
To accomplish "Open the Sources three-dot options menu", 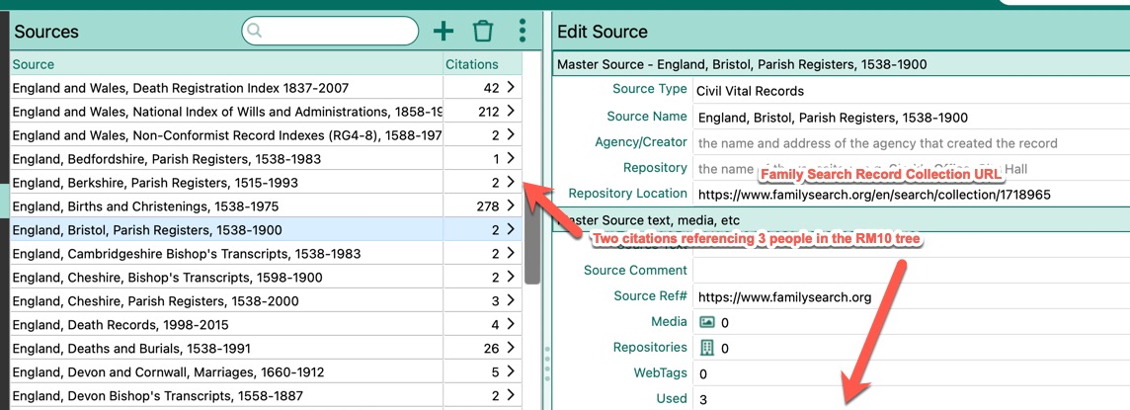I will 523,32.
